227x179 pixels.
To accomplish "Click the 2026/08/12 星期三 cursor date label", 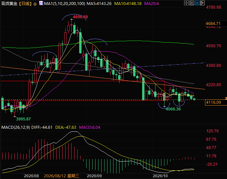I will pyautogui.click(x=62, y=176).
